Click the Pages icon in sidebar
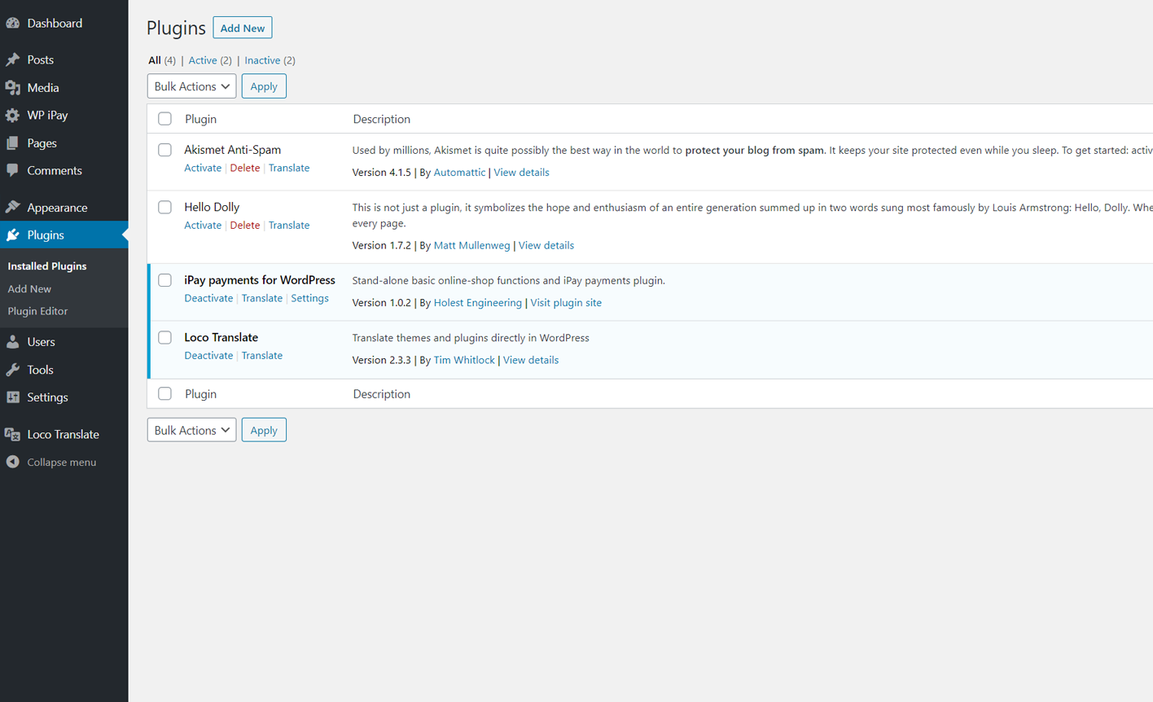The height and width of the screenshot is (702, 1153). [x=13, y=143]
